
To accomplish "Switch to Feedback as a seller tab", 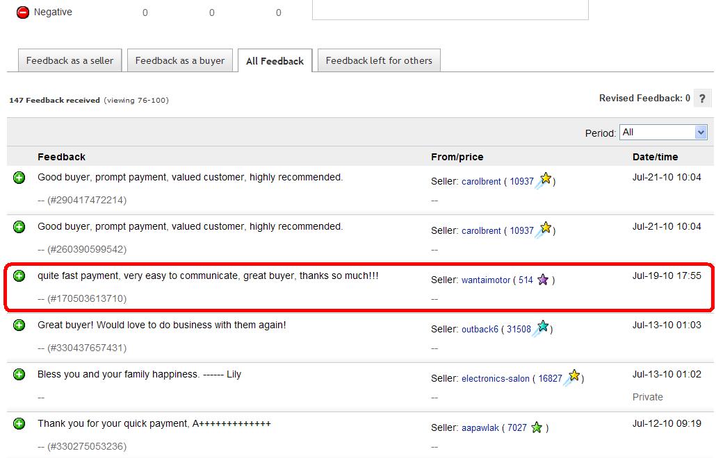I will click(70, 60).
